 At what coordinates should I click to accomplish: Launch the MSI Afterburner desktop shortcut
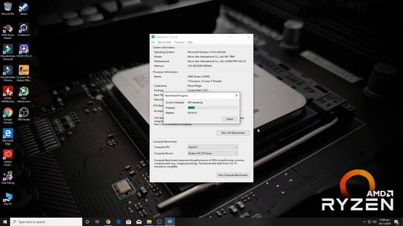(24, 95)
